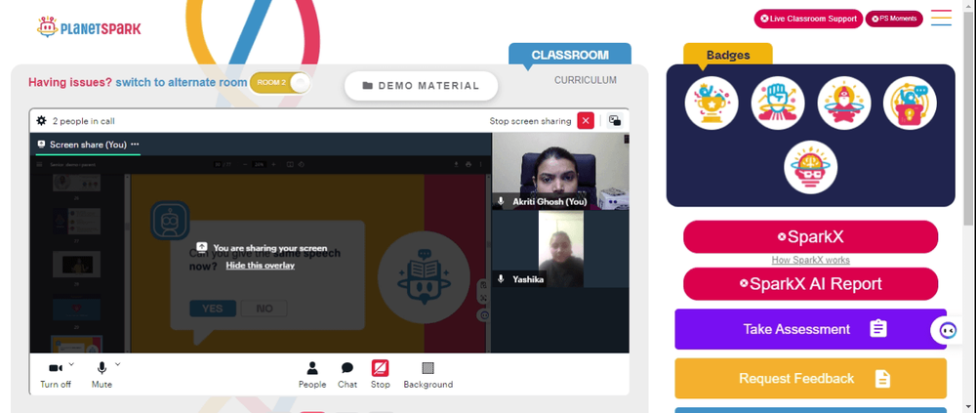Viewport: 976px width, 413px height.
Task: Click Request Feedback button
Action: [x=810, y=378]
